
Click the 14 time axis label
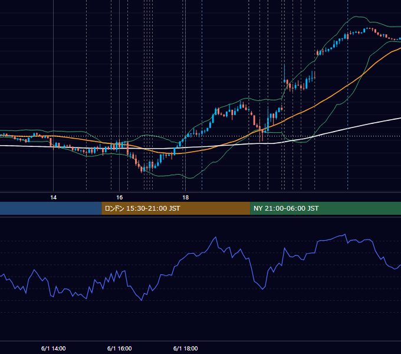pos(53,198)
